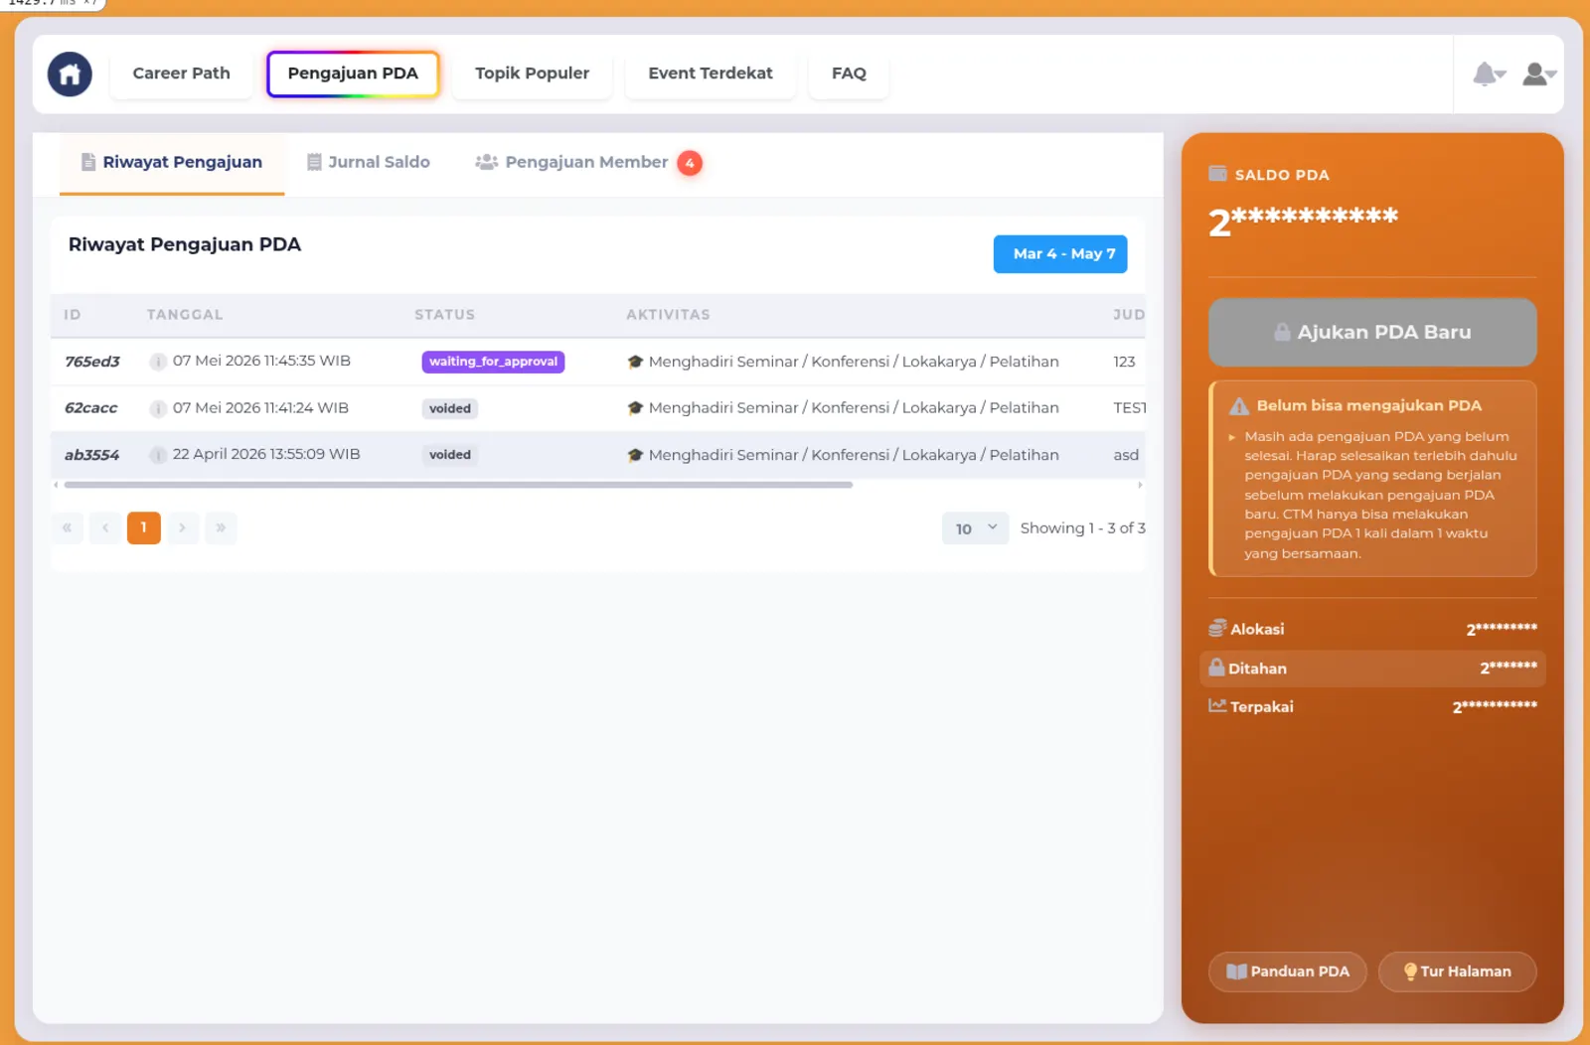Click the TANGGAL column header
This screenshot has width=1590, height=1045.
(x=185, y=315)
